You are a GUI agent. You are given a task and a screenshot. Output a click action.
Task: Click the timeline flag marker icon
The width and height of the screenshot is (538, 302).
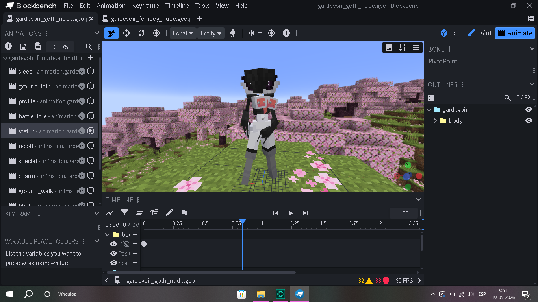point(184,213)
